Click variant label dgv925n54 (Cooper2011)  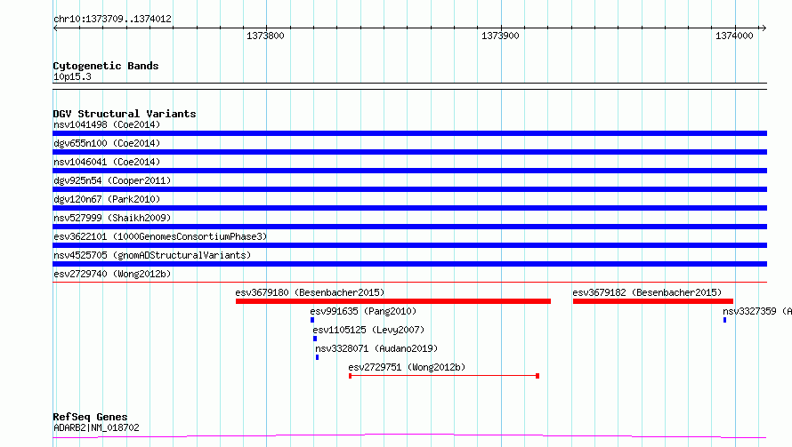point(112,180)
